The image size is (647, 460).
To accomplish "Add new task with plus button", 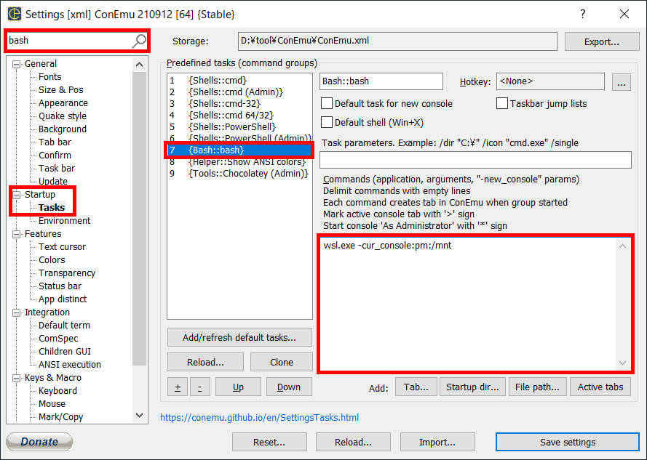I will click(178, 387).
